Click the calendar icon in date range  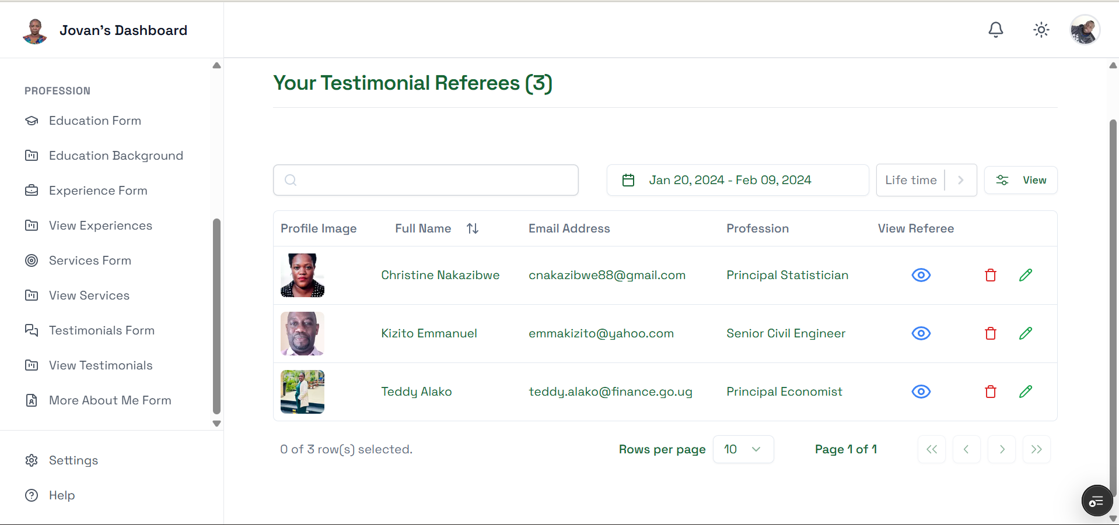coord(628,180)
